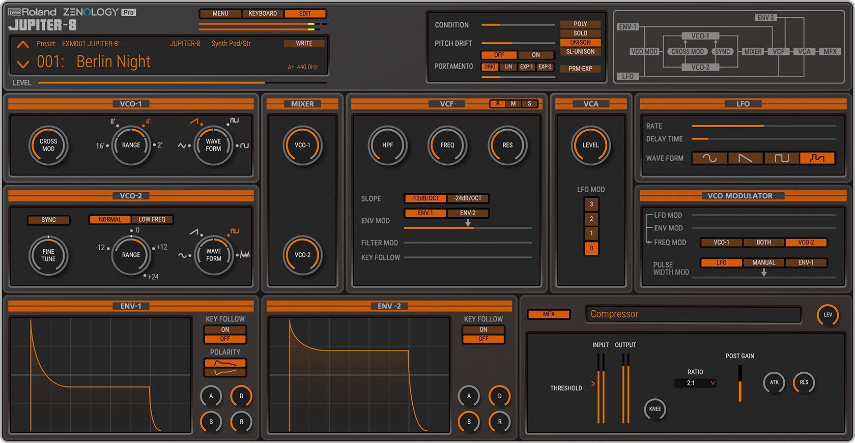The image size is (855, 443).
Task: Click the VCF RES knob
Action: point(507,145)
